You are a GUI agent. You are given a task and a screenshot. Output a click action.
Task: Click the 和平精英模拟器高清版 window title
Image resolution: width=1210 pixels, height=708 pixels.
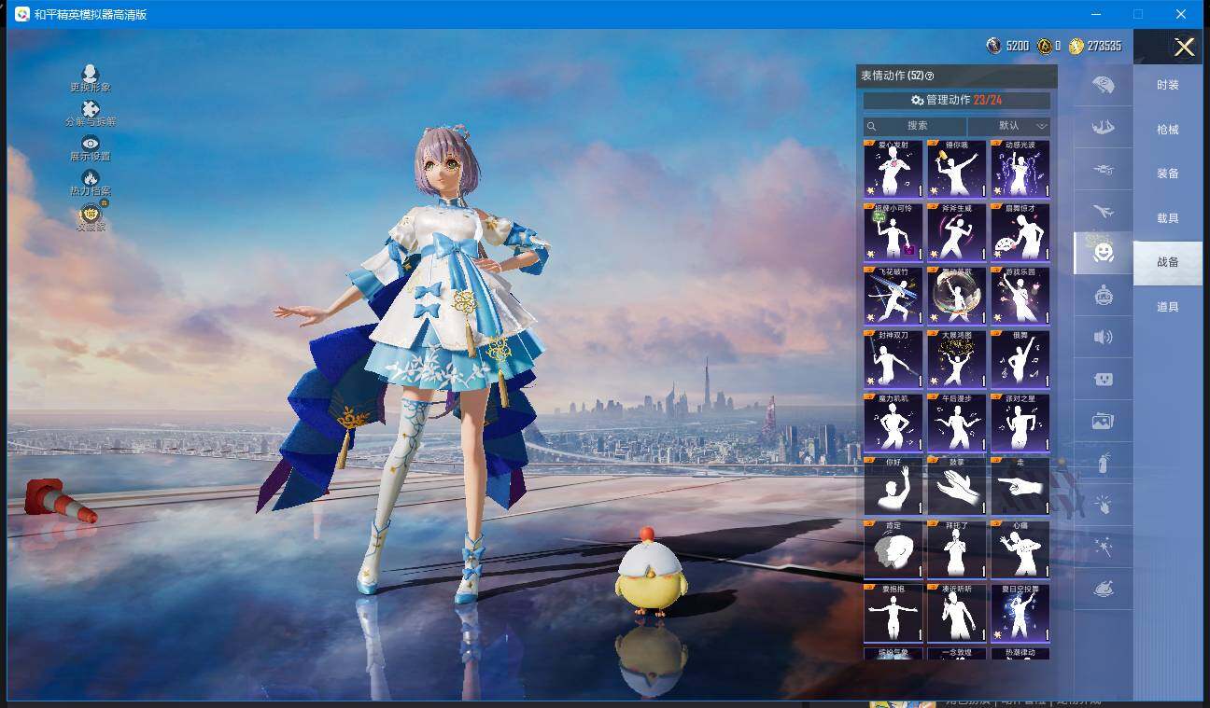pyautogui.click(x=91, y=15)
